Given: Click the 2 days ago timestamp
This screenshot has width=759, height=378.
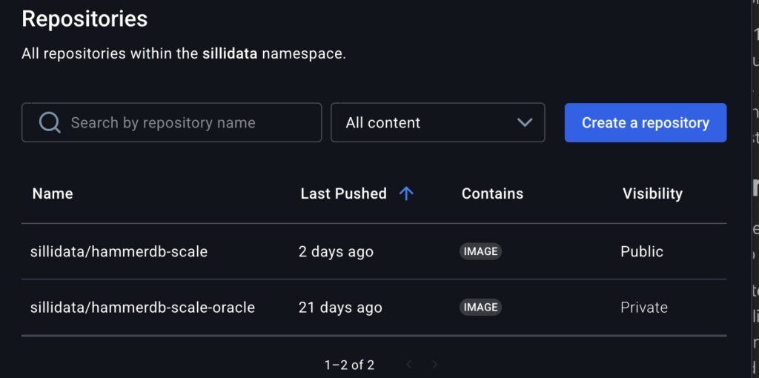Looking at the screenshot, I should (x=336, y=251).
